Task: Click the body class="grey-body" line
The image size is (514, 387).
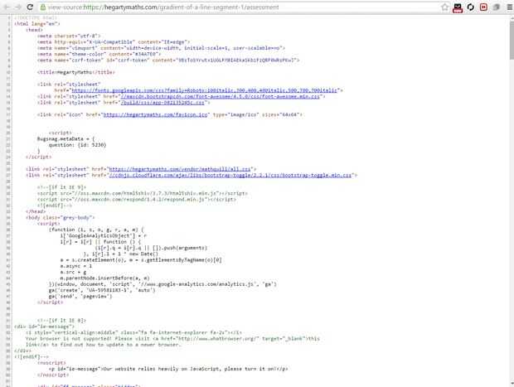Action: (x=61, y=218)
